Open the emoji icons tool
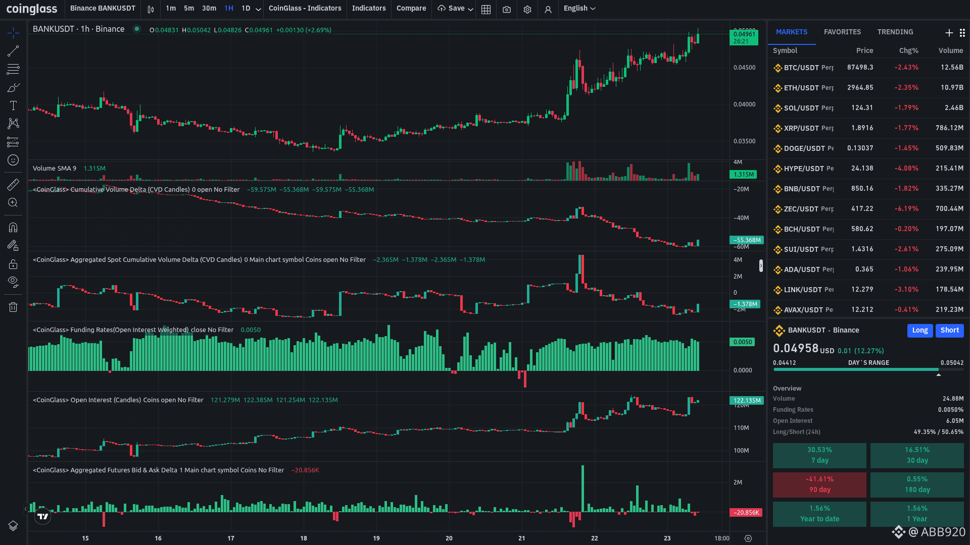The image size is (970, 545). (13, 160)
